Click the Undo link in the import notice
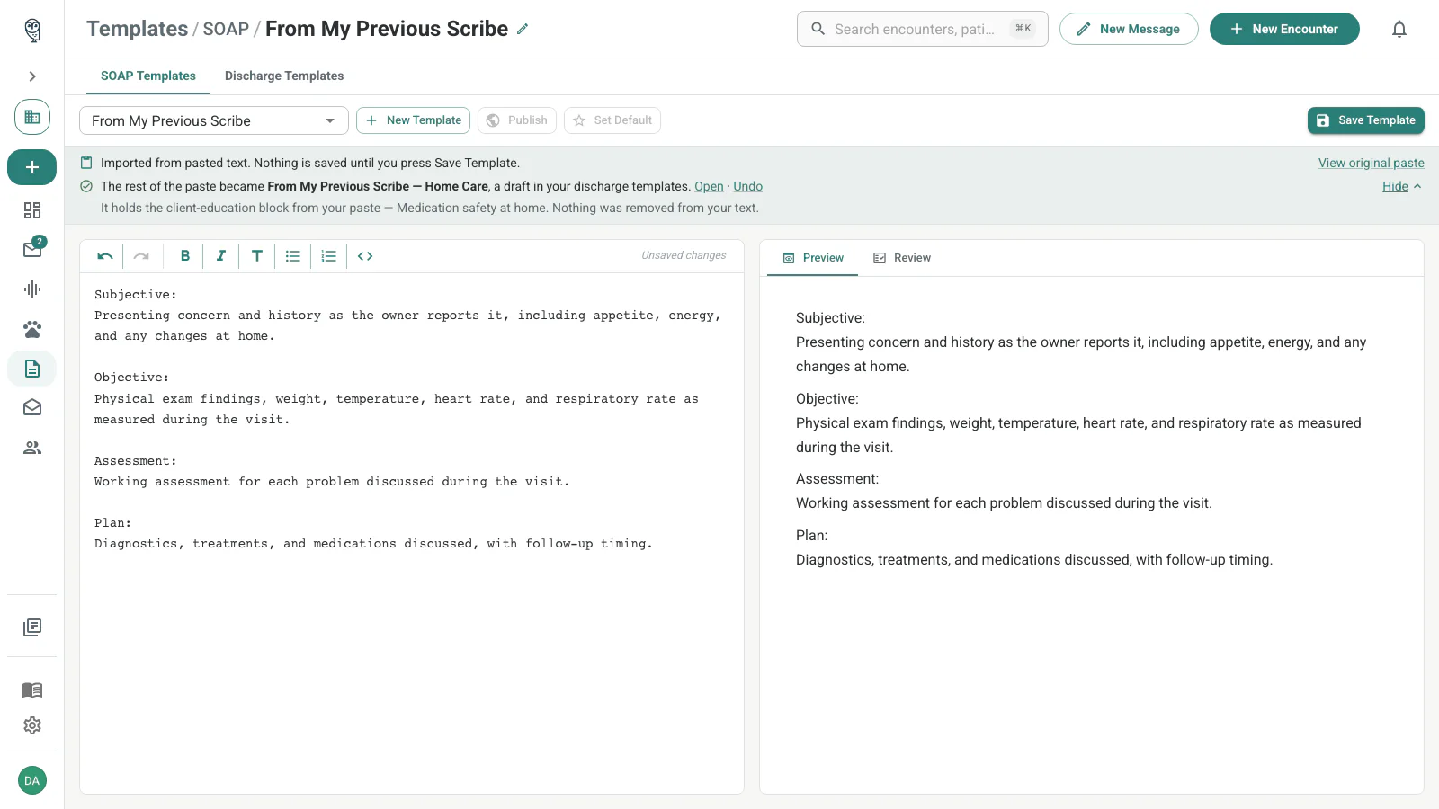The image size is (1439, 809). click(x=747, y=186)
